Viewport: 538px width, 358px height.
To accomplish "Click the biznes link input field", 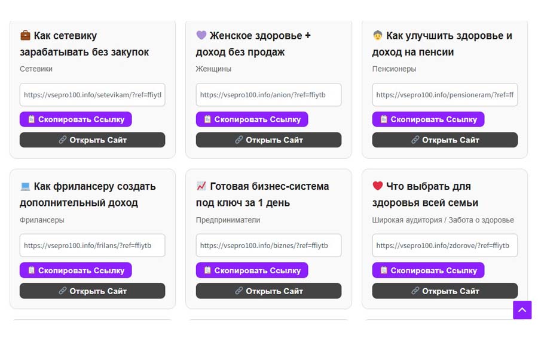I will click(268, 245).
